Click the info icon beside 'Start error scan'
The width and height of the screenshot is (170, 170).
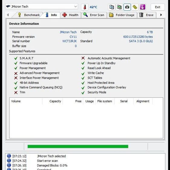(9, 161)
